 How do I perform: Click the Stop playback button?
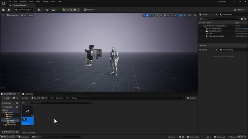71,10
